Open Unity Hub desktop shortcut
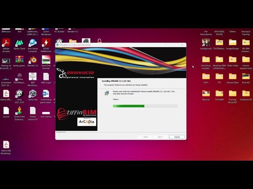The image size is (253, 189). (x=33, y=95)
